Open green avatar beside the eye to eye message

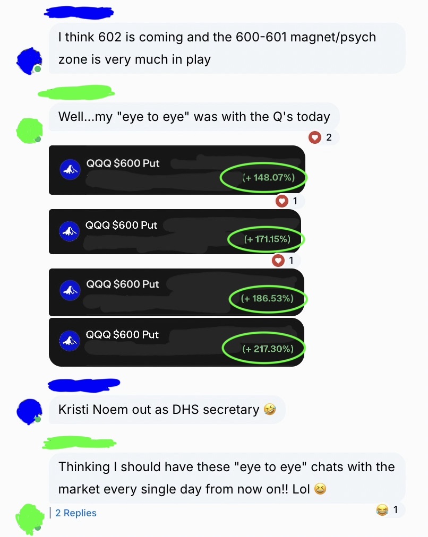pyautogui.click(x=29, y=131)
